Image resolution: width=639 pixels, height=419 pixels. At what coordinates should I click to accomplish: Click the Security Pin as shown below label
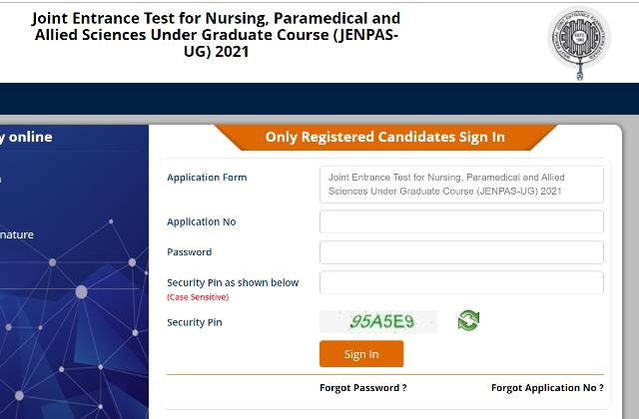233,282
